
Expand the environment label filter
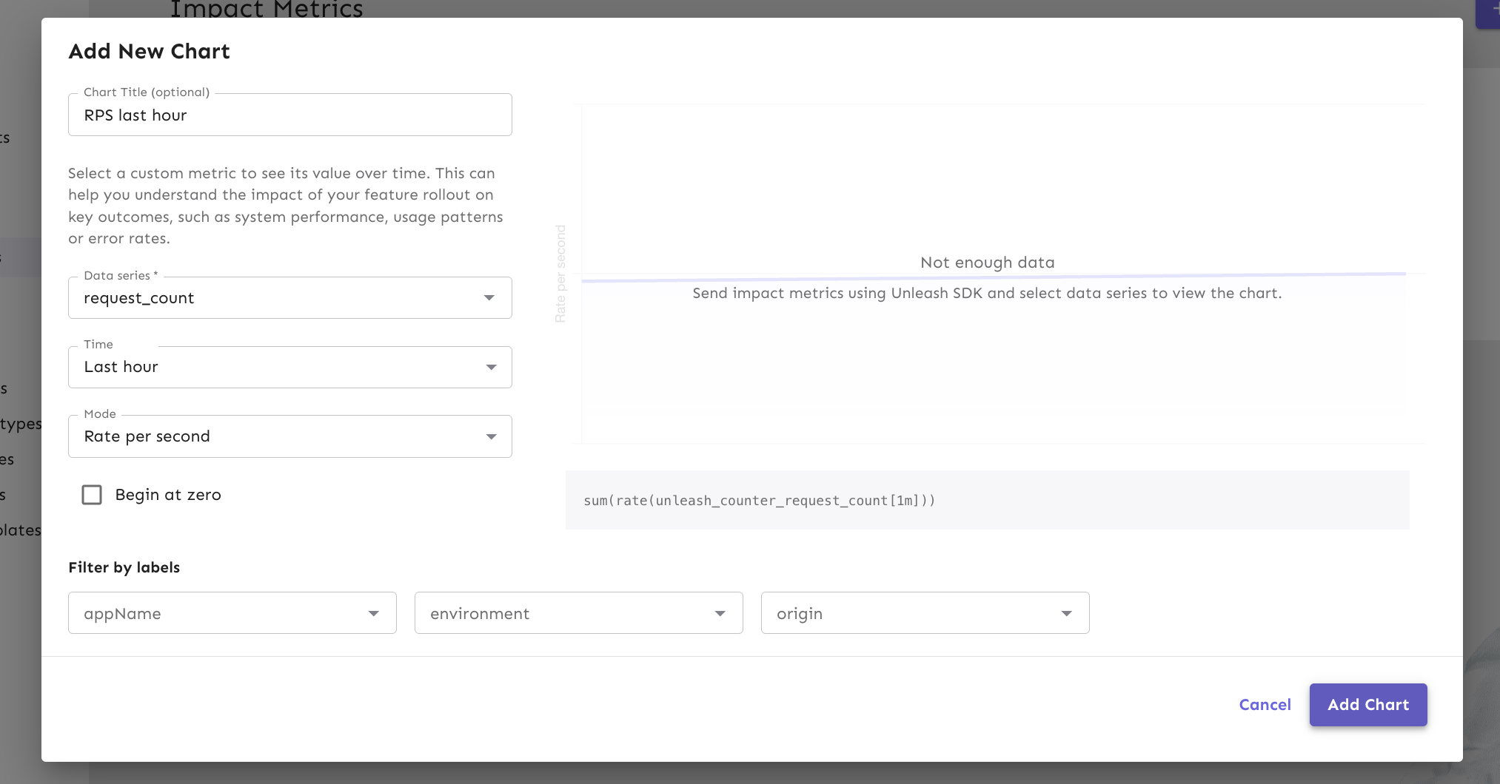pos(578,613)
